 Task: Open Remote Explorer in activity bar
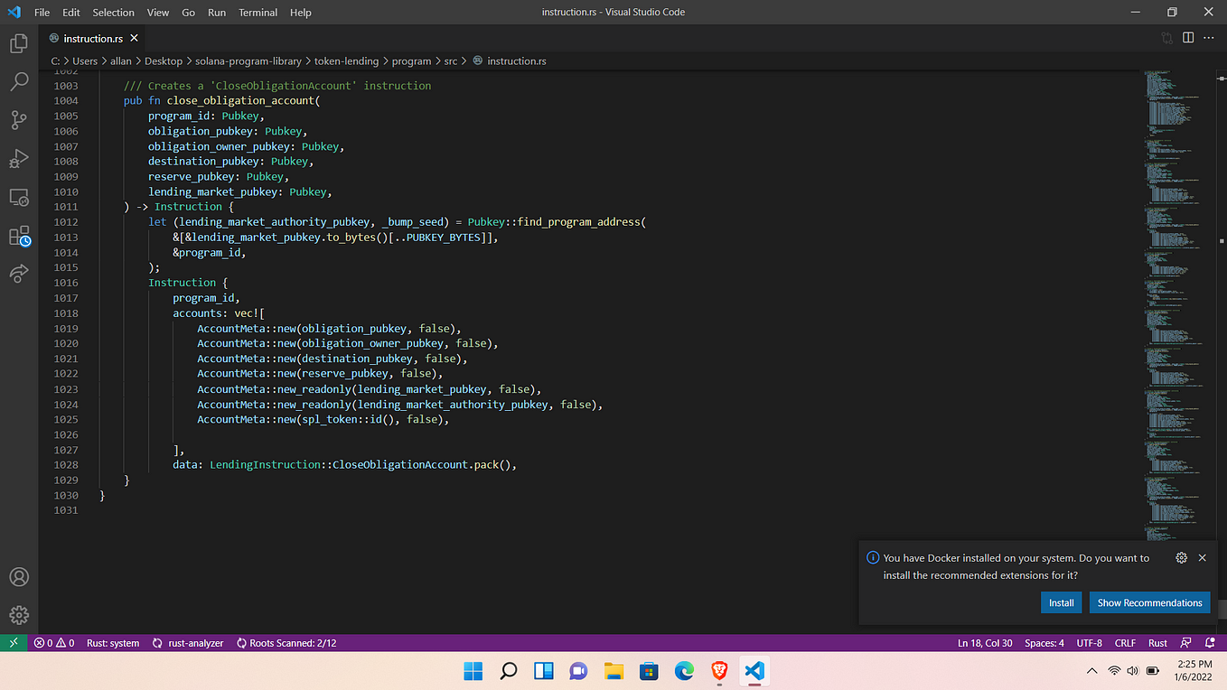pyautogui.click(x=19, y=197)
